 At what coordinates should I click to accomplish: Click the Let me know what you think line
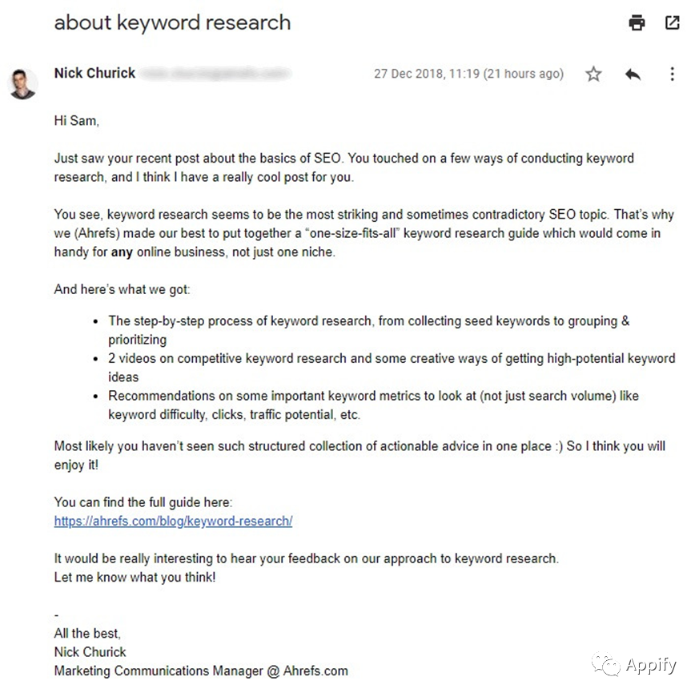[x=135, y=577]
